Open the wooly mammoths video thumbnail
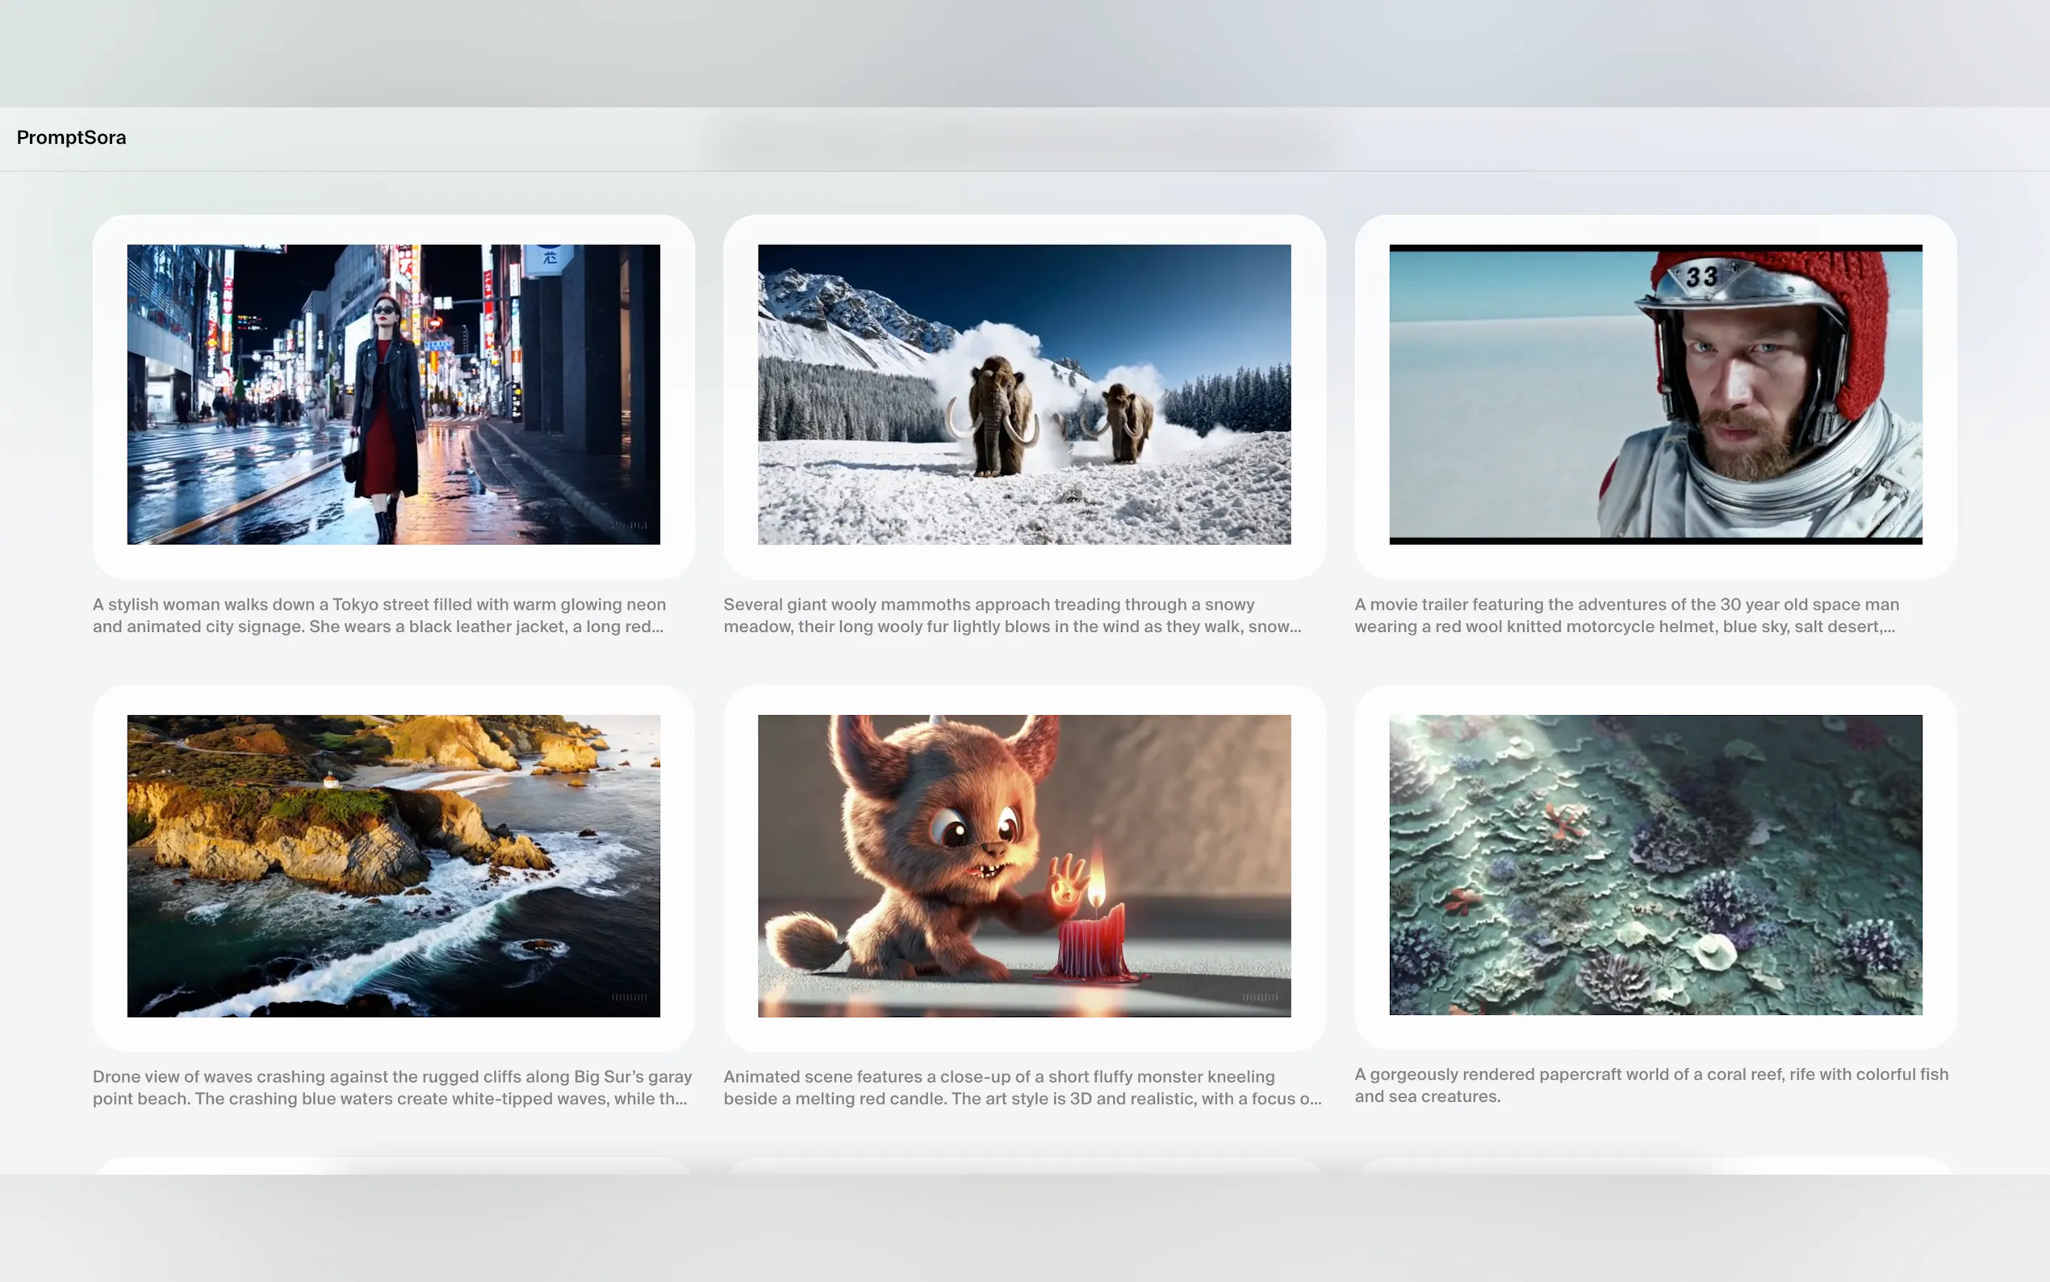2050x1282 pixels. point(1023,394)
